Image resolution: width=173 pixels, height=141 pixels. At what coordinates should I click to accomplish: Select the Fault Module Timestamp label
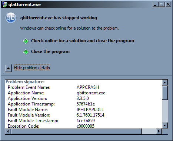click(33, 121)
